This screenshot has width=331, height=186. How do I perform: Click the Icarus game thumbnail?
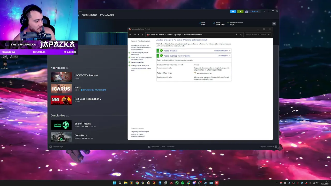click(x=61, y=88)
